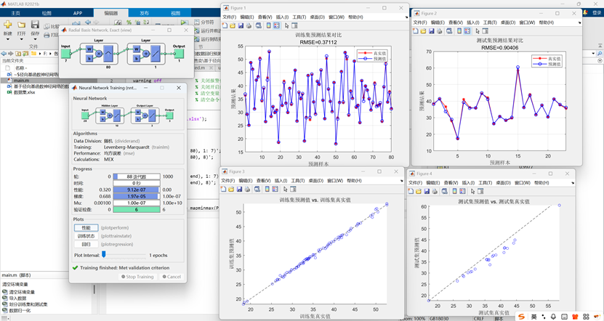Click New figure icon in Figure 4 toolbar

[x=411, y=191]
